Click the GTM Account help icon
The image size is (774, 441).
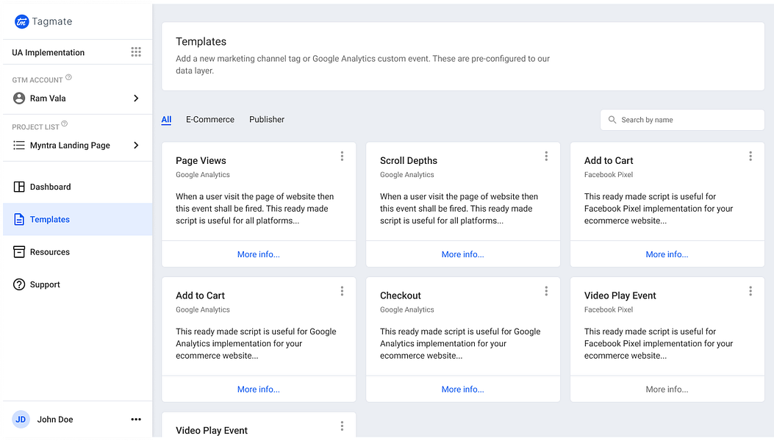coord(68,77)
